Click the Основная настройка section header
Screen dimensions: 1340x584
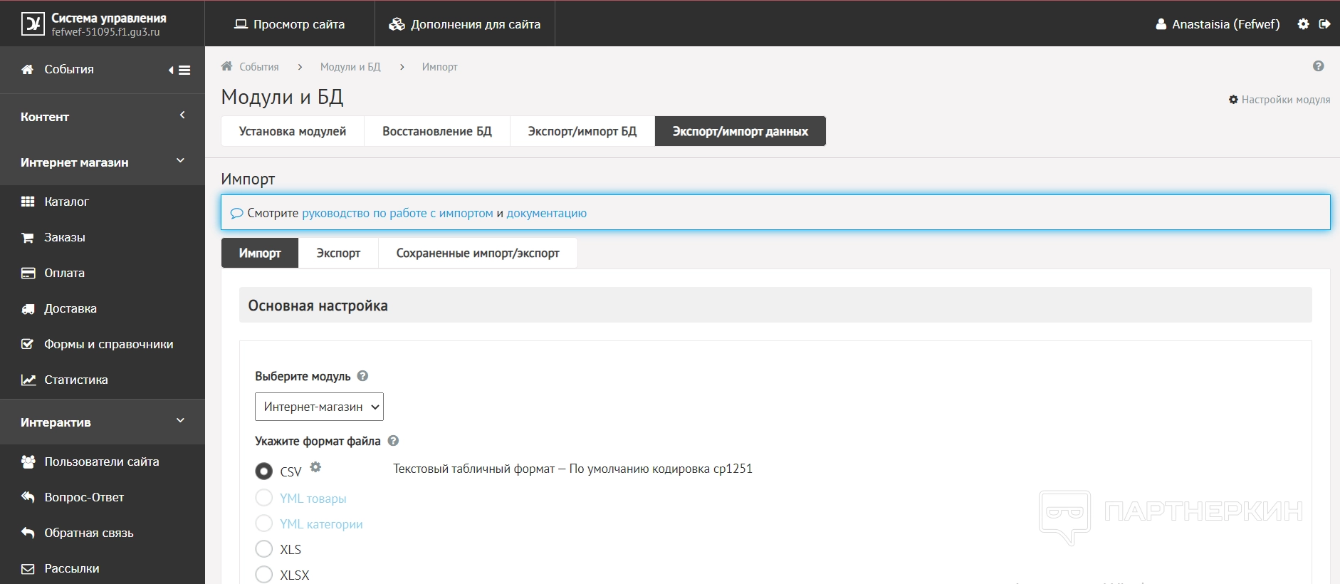click(x=775, y=305)
